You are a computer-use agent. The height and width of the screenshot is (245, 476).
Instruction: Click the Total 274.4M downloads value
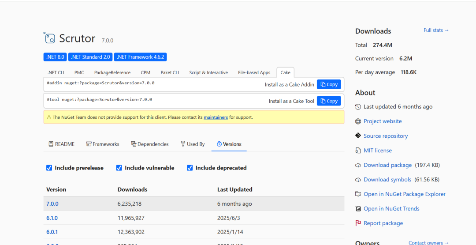click(x=383, y=45)
